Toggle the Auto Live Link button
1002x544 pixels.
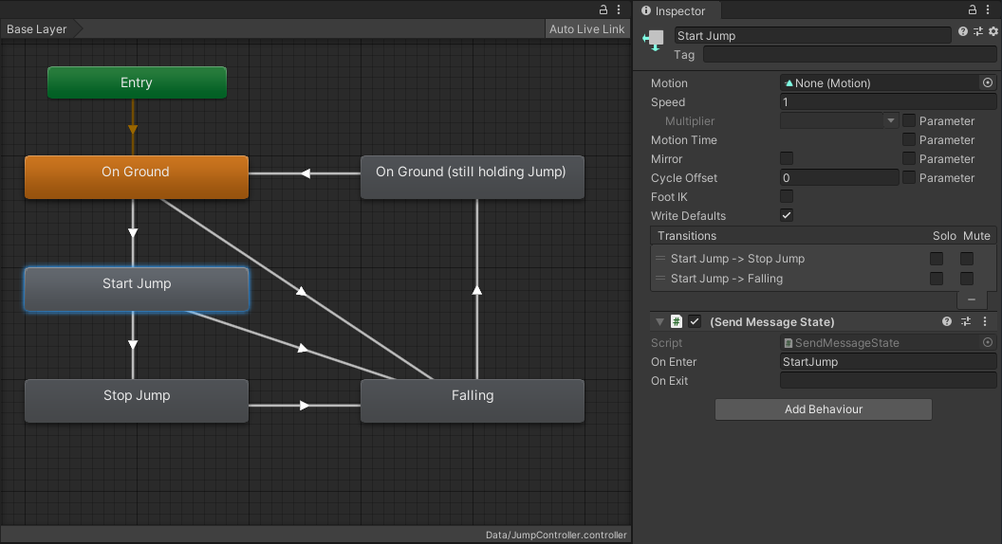[x=586, y=29]
